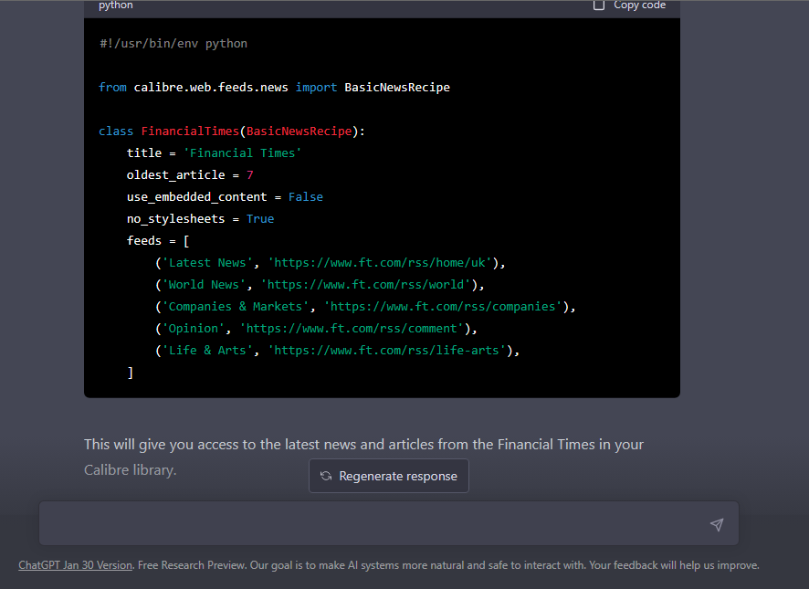Image resolution: width=809 pixels, height=589 pixels.
Task: Click the 'Opinion' feed URL line
Action: click(x=316, y=329)
